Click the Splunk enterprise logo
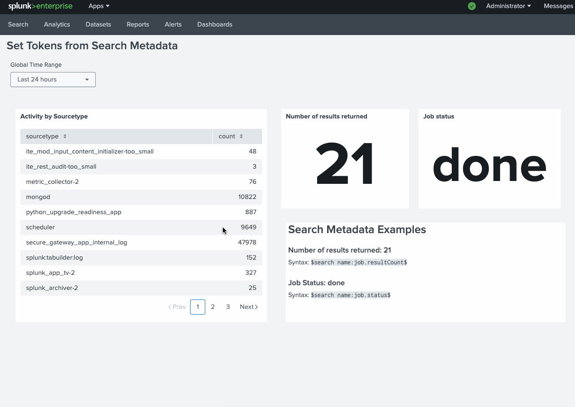 click(x=40, y=6)
